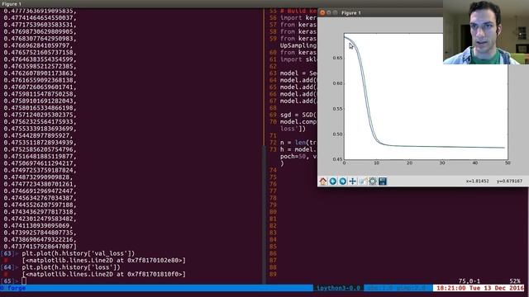
Task: Go forward to next plot view
Action: click(x=343, y=181)
